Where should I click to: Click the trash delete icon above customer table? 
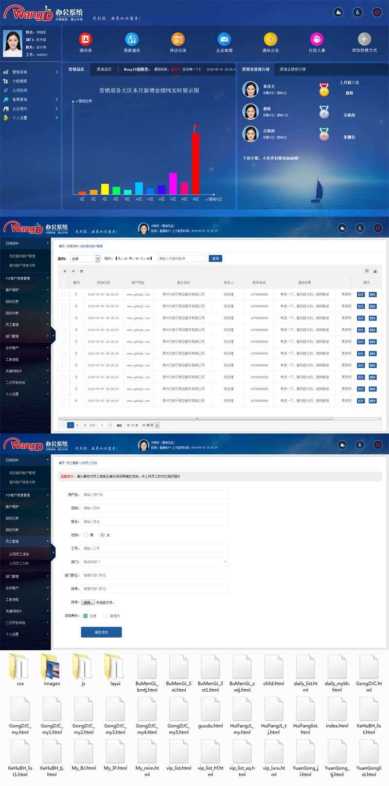82,271
